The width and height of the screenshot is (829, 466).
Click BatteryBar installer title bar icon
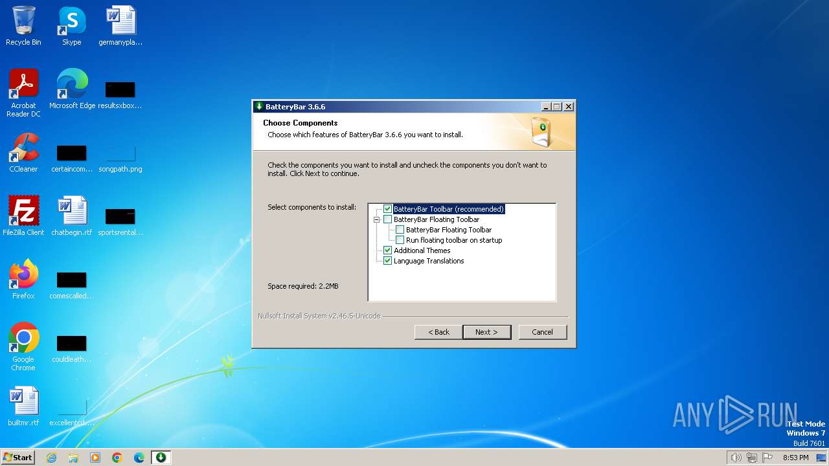click(259, 107)
